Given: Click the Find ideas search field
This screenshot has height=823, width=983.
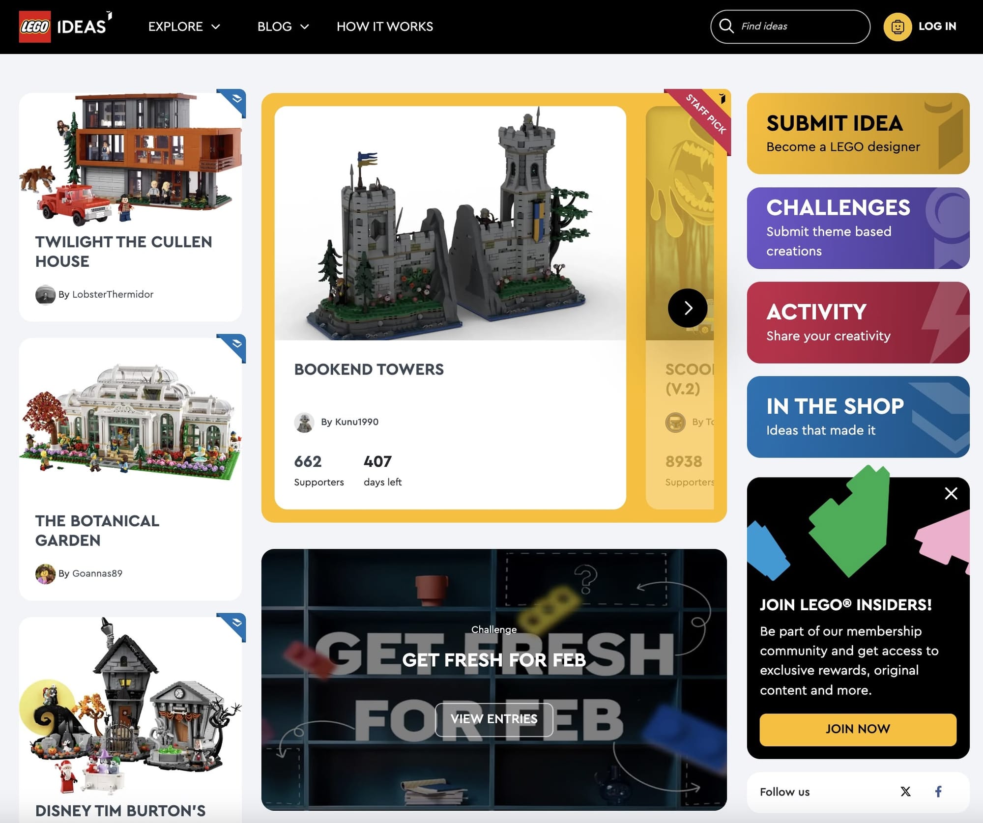Looking at the screenshot, I should tap(790, 27).
